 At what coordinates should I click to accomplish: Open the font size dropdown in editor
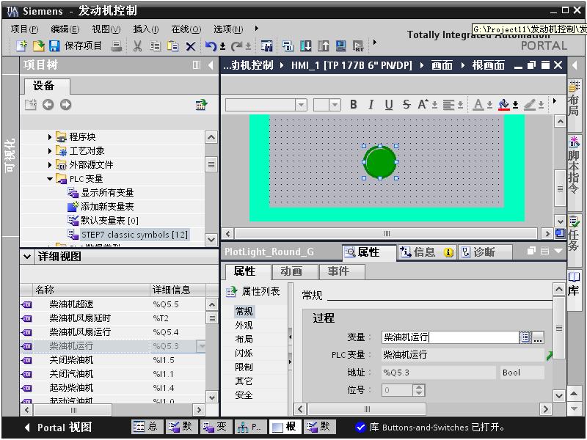(x=335, y=105)
